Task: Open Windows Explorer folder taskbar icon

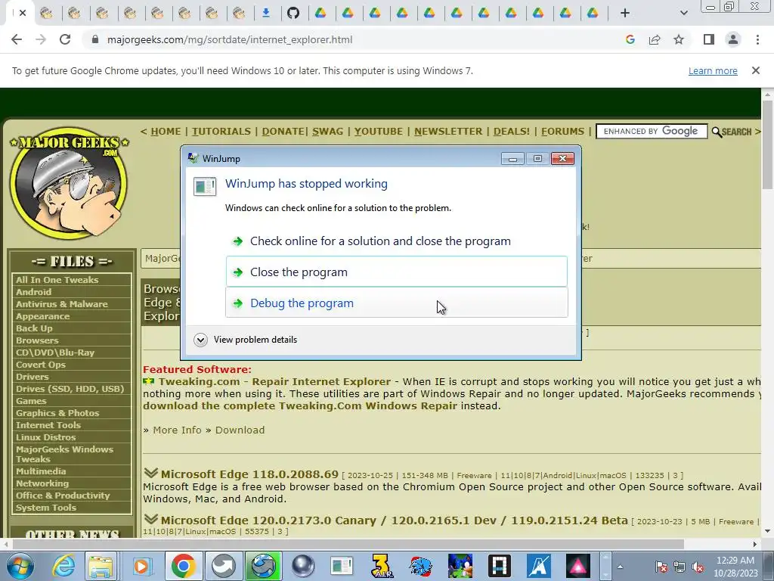Action: (101, 566)
